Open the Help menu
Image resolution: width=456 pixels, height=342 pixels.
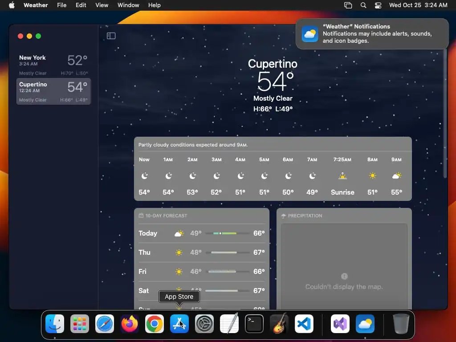[154, 5]
